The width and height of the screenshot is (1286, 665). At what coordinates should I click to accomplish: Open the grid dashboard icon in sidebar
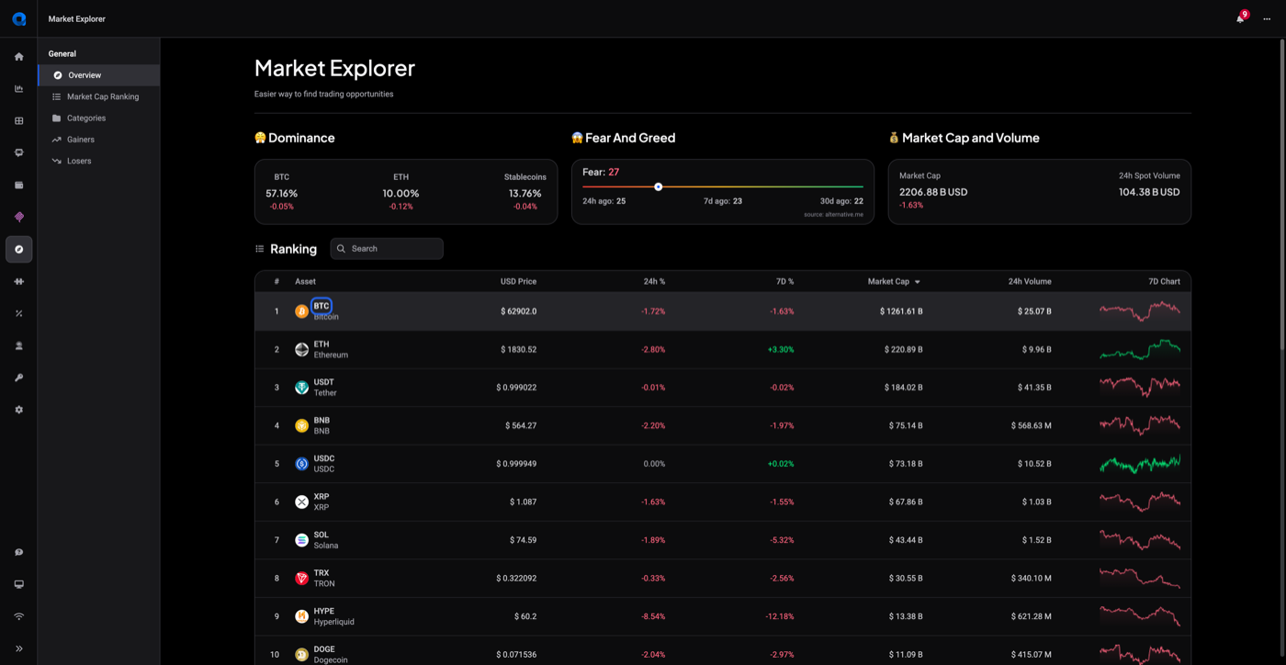click(x=18, y=121)
